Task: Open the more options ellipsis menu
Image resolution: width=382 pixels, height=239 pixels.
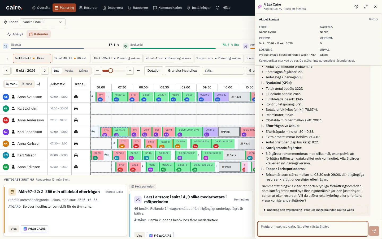Action: (x=138, y=71)
